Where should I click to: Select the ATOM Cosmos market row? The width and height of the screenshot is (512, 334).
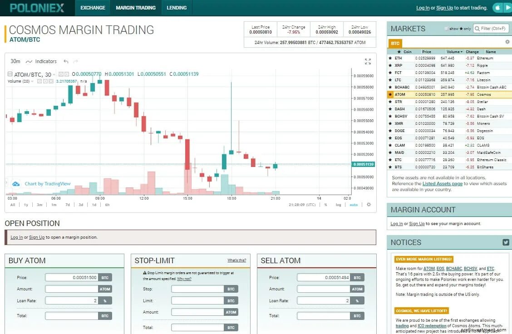[x=449, y=94]
